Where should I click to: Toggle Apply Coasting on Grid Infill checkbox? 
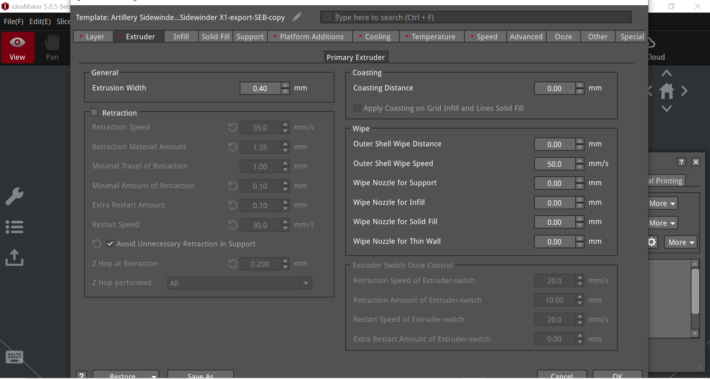357,108
